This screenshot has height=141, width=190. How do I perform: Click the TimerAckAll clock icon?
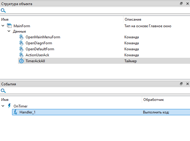(21, 61)
